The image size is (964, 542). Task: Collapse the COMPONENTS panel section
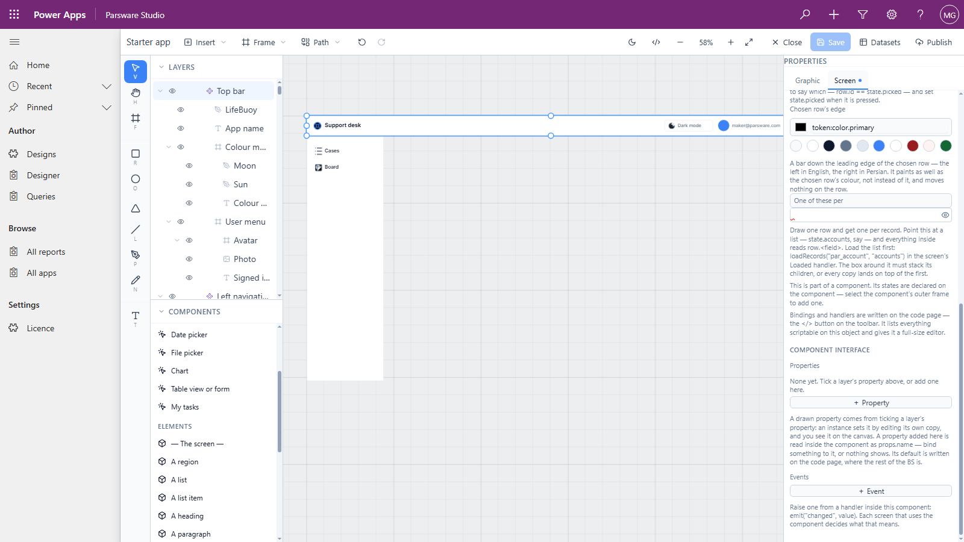point(161,312)
